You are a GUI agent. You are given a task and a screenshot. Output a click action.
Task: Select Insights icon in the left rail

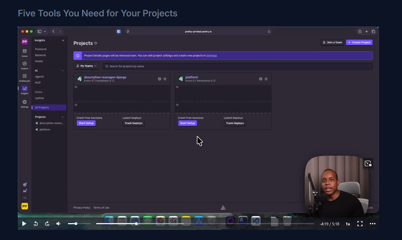coord(25,90)
